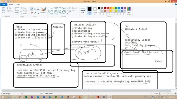Select the Fill with color bucket tool
This screenshot has height=99, width=177.
(35, 9)
